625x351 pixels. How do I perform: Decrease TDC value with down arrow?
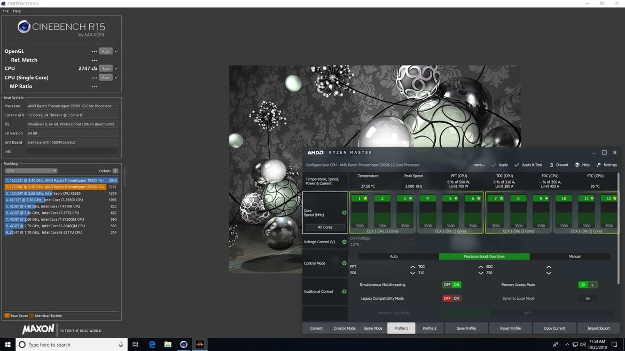click(x=481, y=273)
